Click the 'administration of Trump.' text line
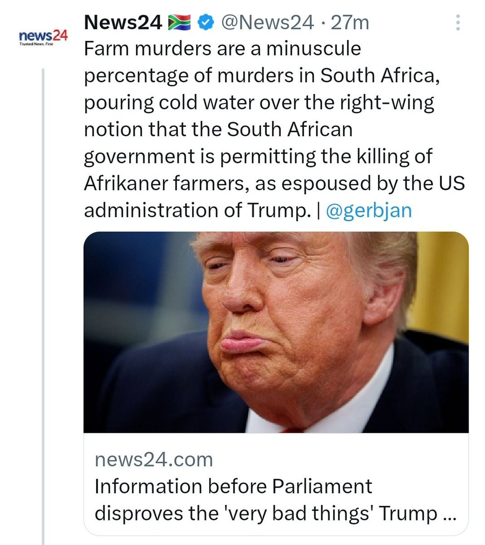The width and height of the screenshot is (485, 545). (195, 210)
